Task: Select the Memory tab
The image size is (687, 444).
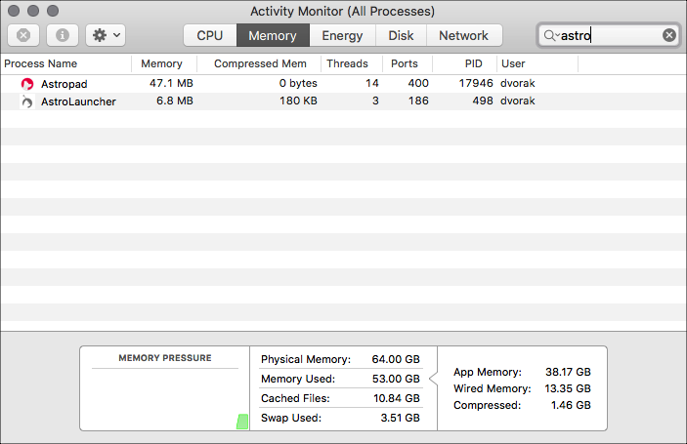Action: 273,35
